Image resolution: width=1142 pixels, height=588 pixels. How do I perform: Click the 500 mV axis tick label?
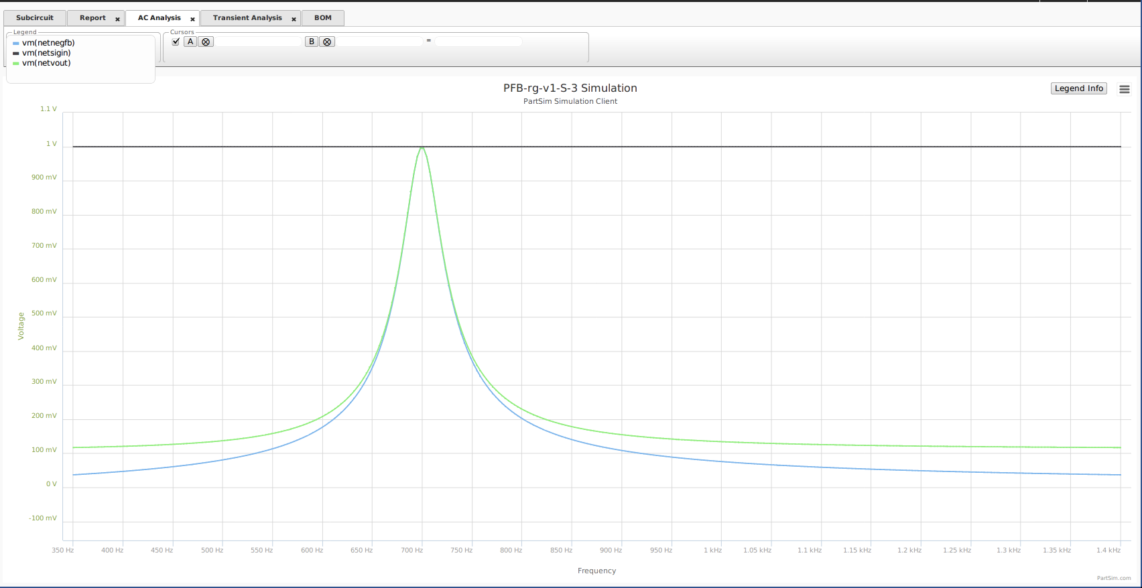click(44, 313)
